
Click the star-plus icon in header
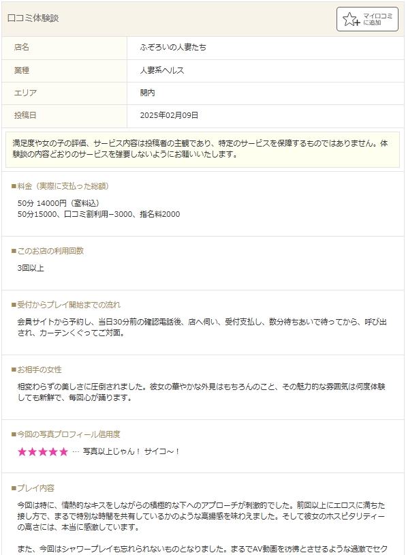pyautogui.click(x=352, y=19)
